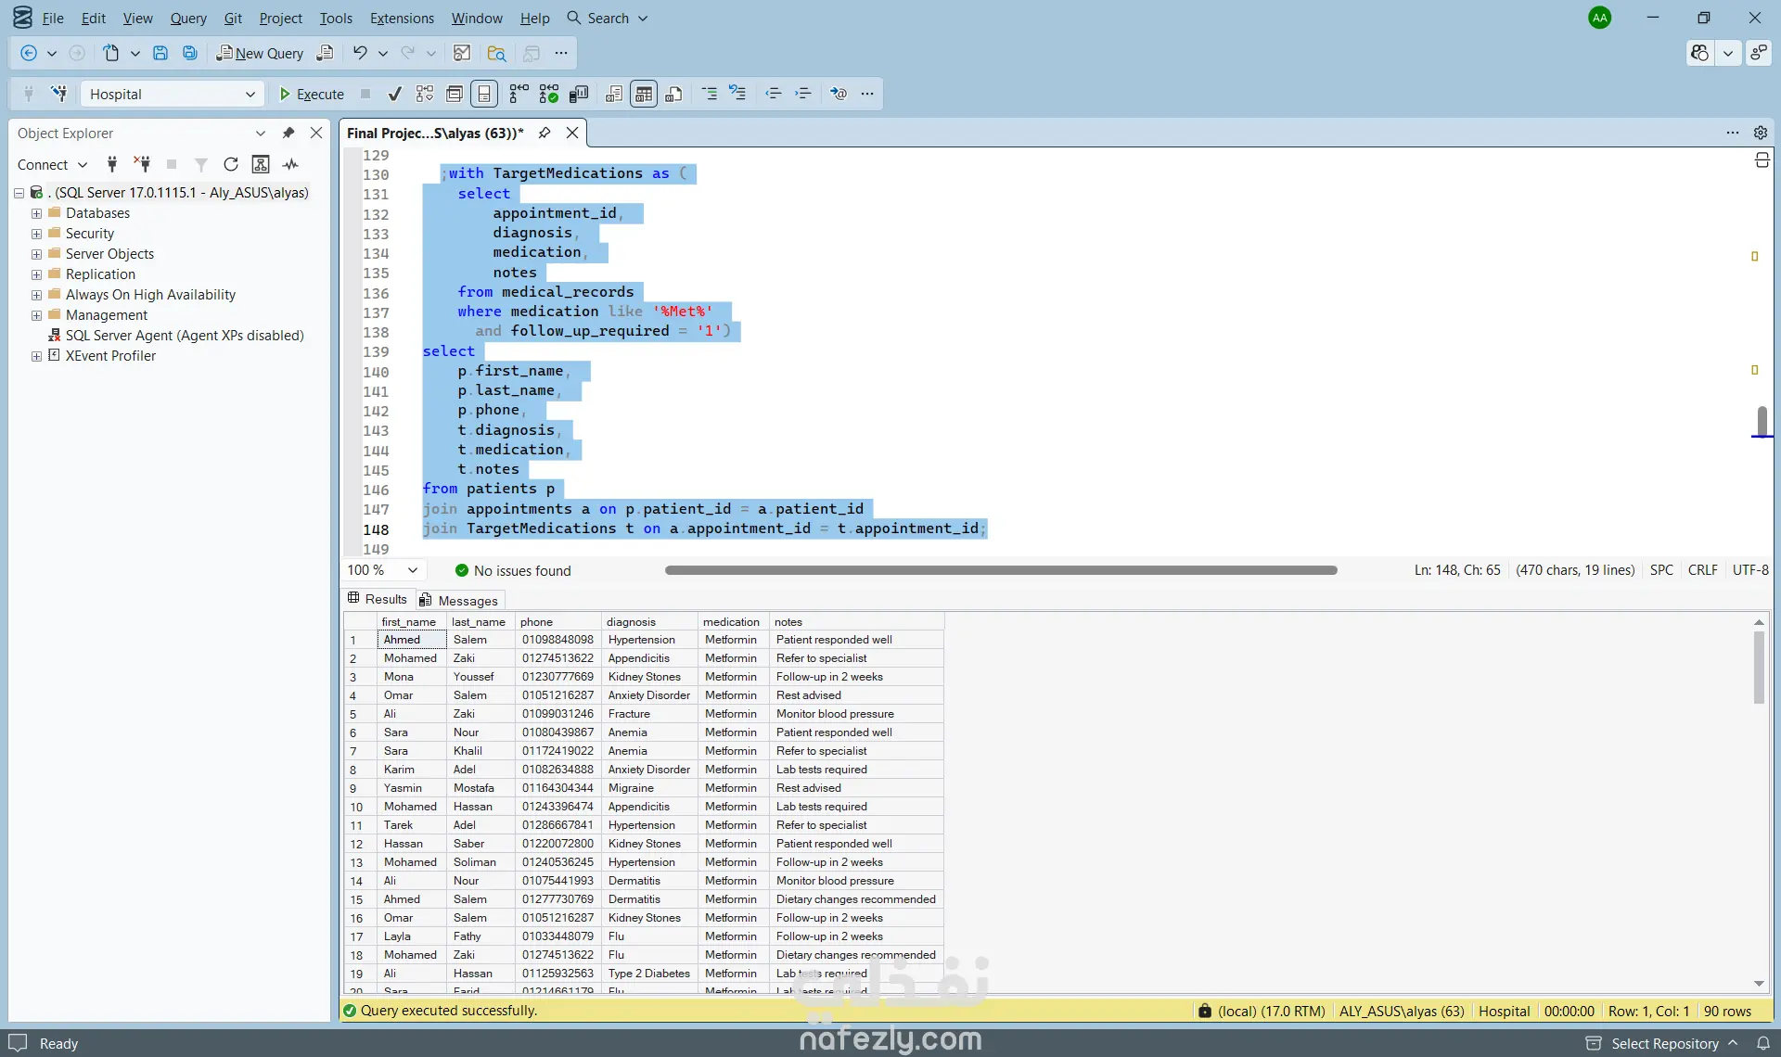Toggle Include Live Query Statistics
This screenshot has height=1057, width=1781.
coord(549,94)
